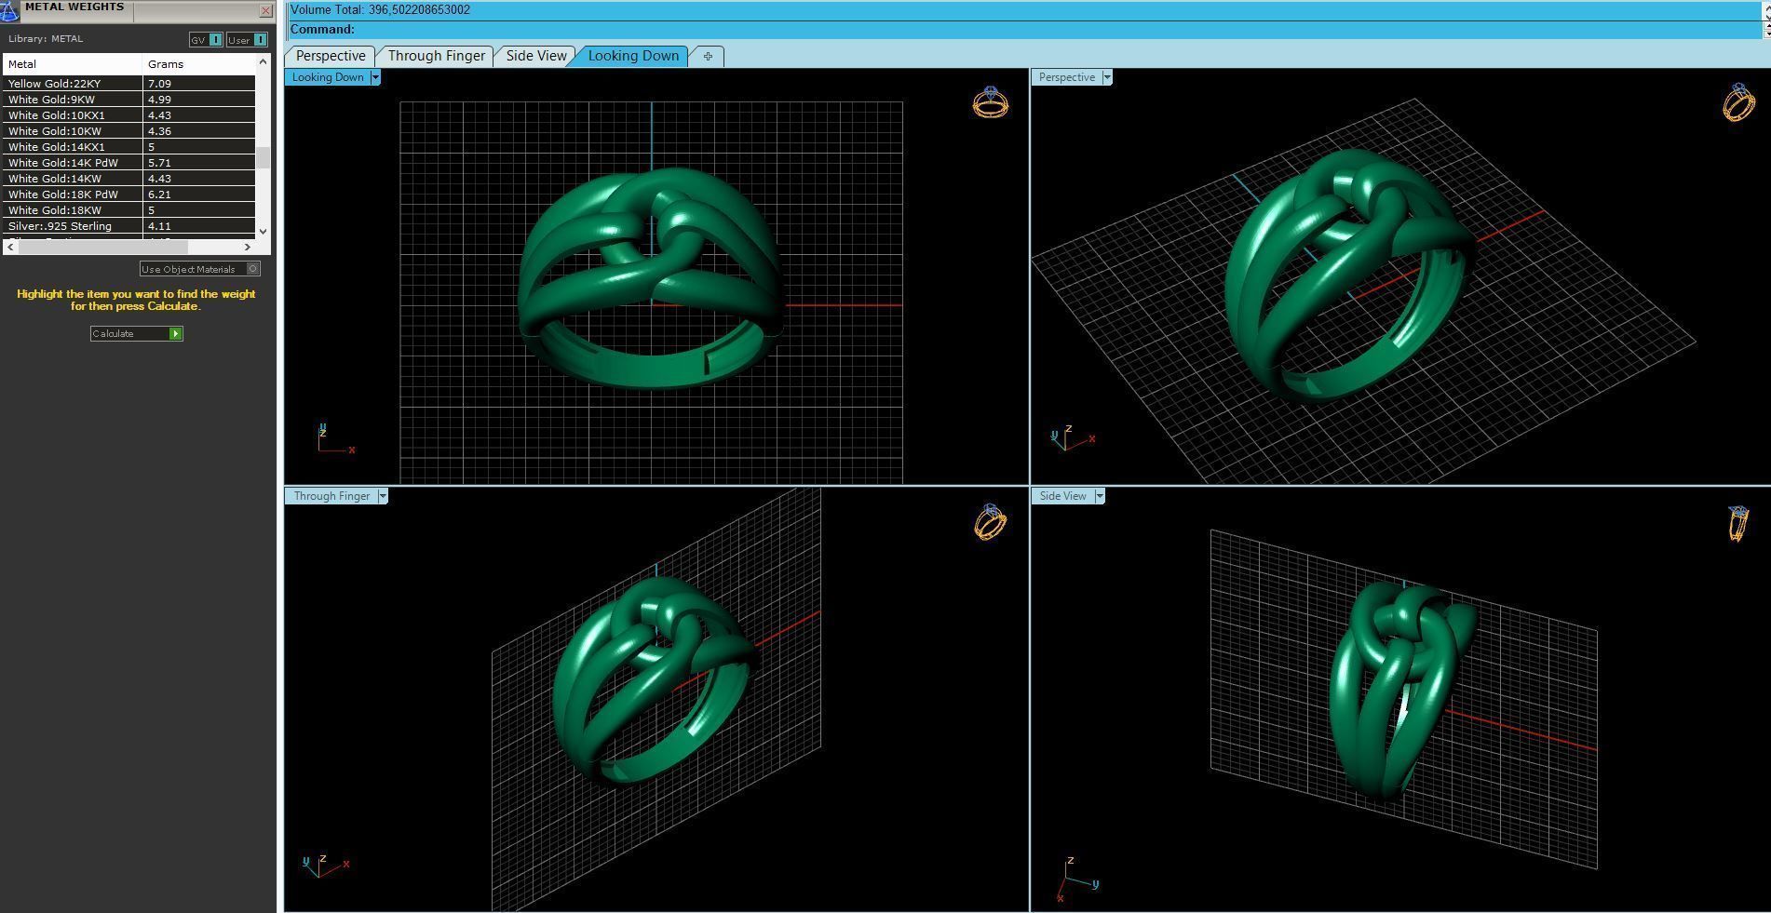Select the White Gold:10KW row
Image resolution: width=1771 pixels, height=913 pixels.
[x=129, y=131]
